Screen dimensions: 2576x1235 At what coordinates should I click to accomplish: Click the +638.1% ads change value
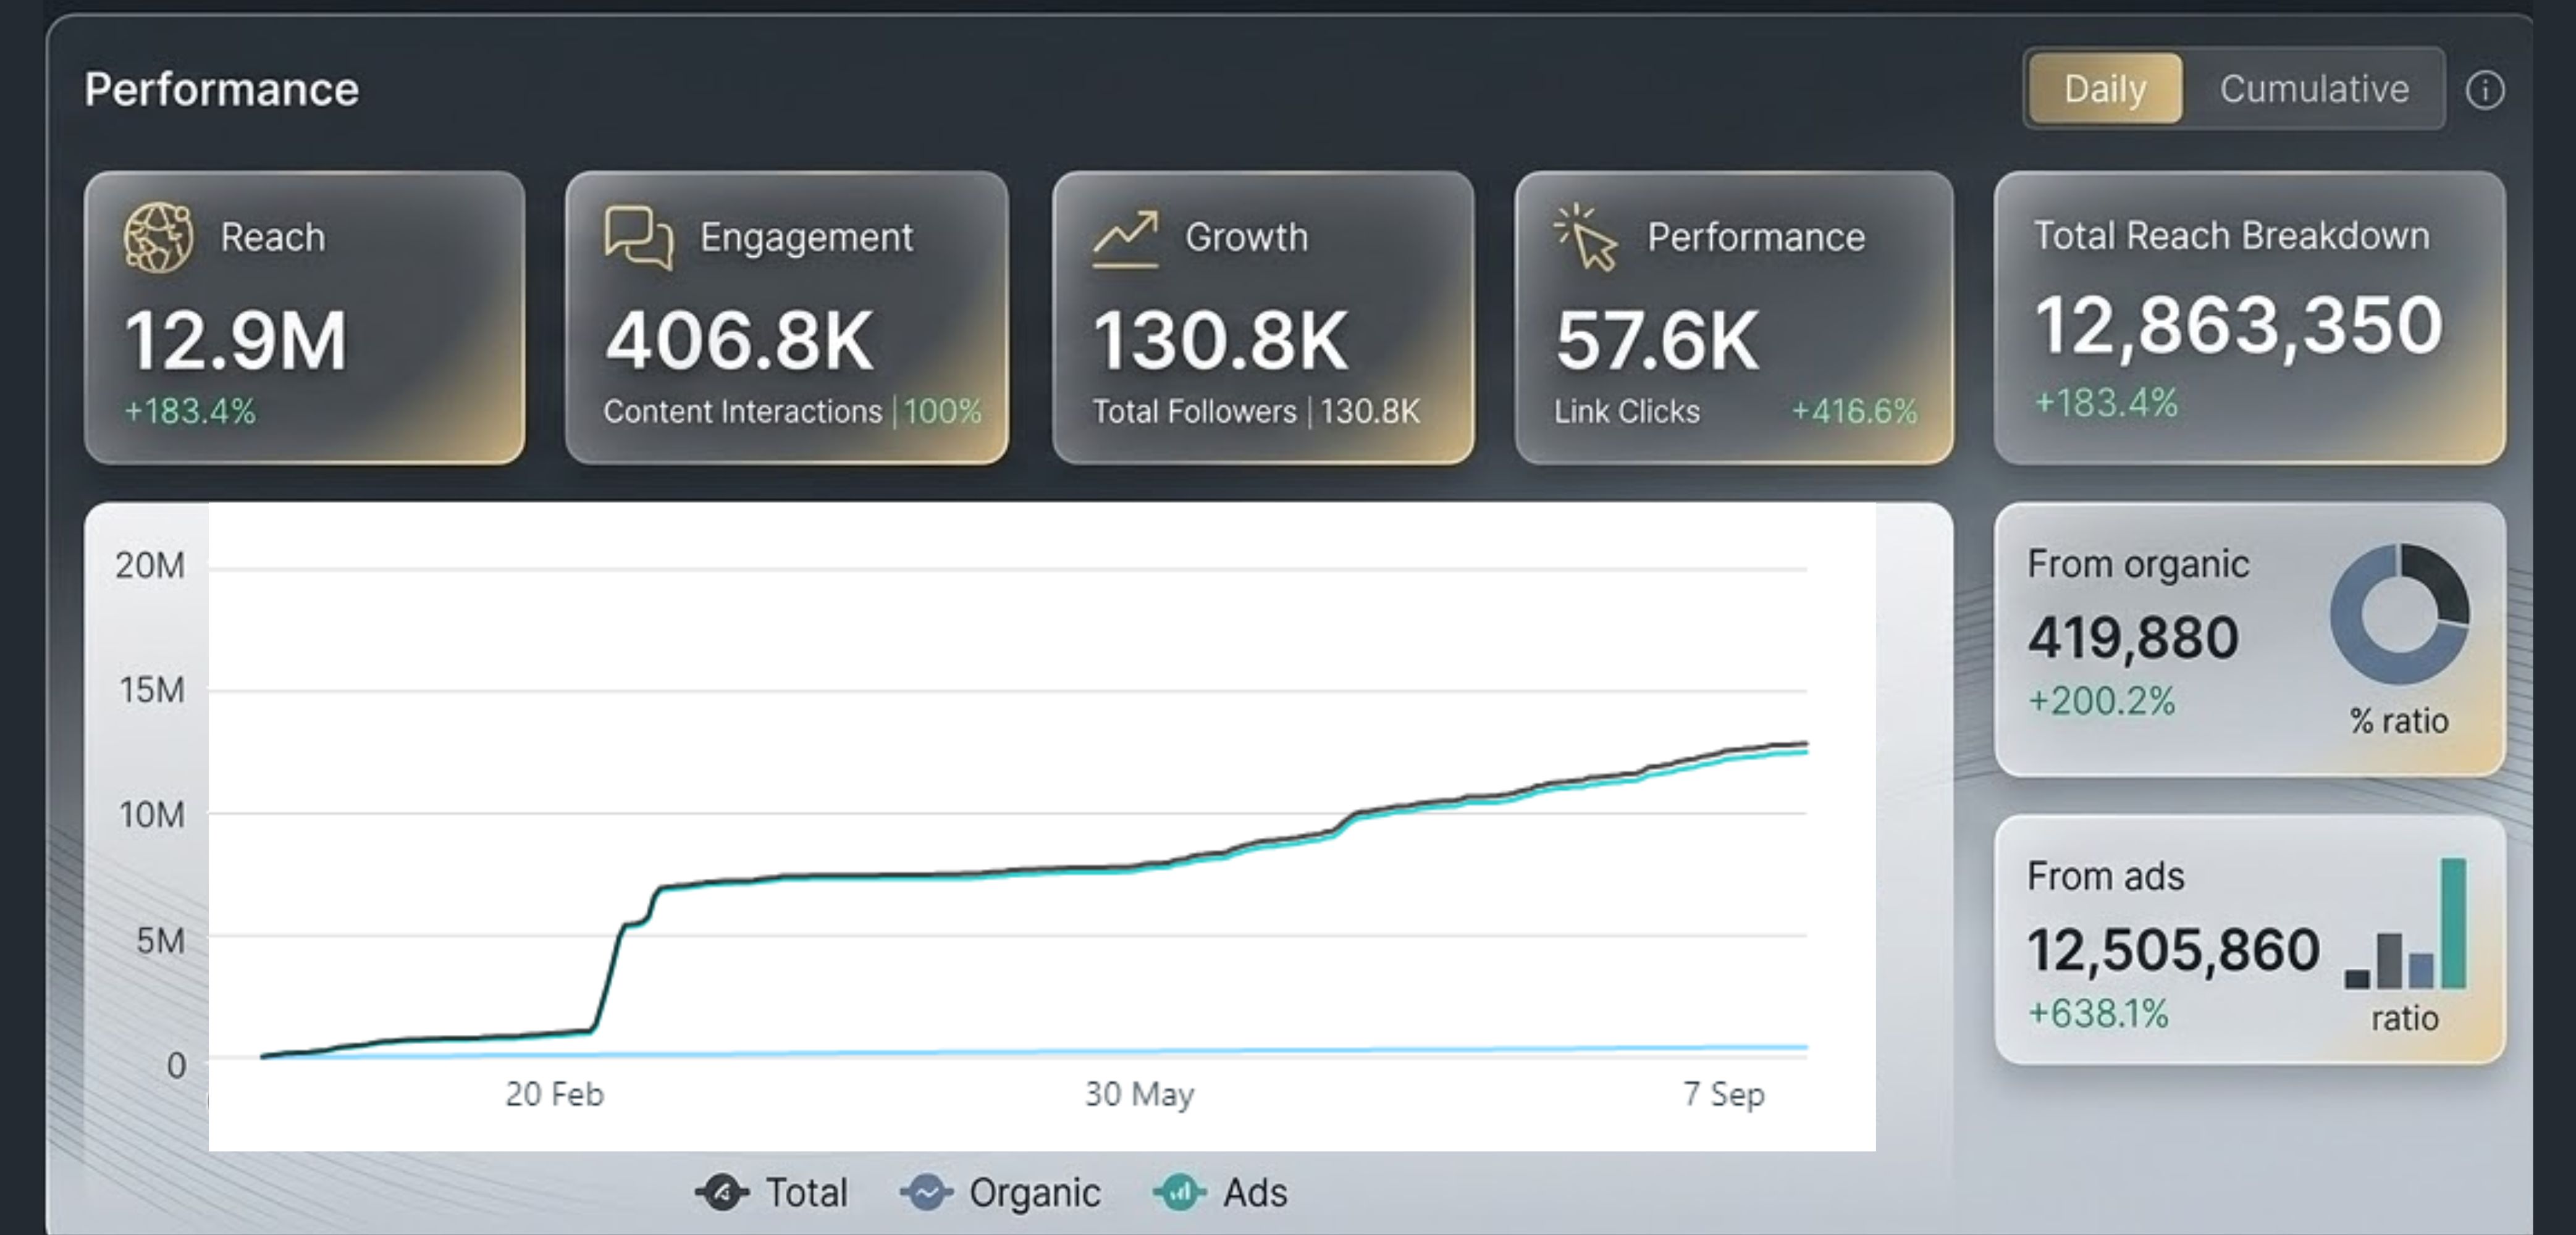pyautogui.click(x=2098, y=1013)
